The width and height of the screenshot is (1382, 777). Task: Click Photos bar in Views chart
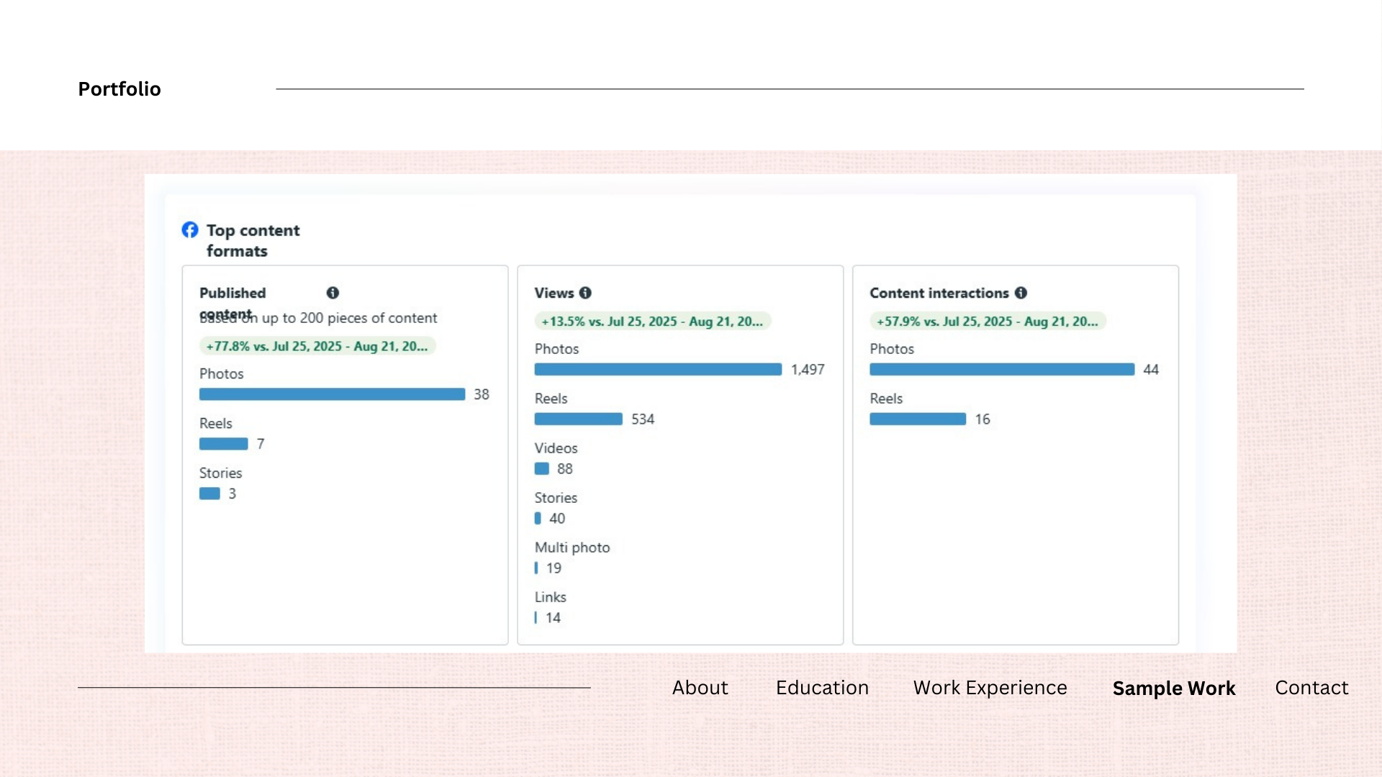(658, 369)
